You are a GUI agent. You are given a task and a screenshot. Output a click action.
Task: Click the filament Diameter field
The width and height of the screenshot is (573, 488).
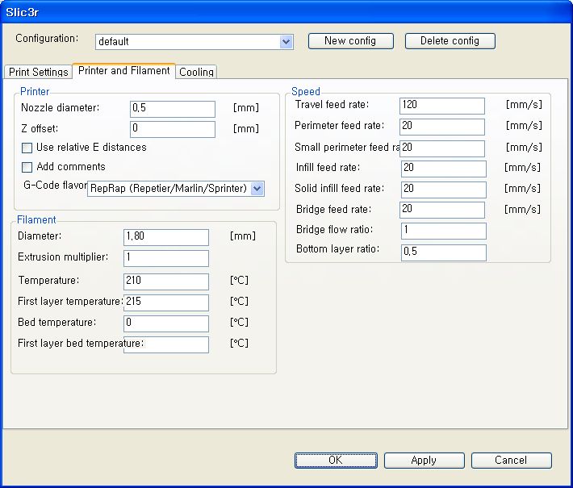165,237
